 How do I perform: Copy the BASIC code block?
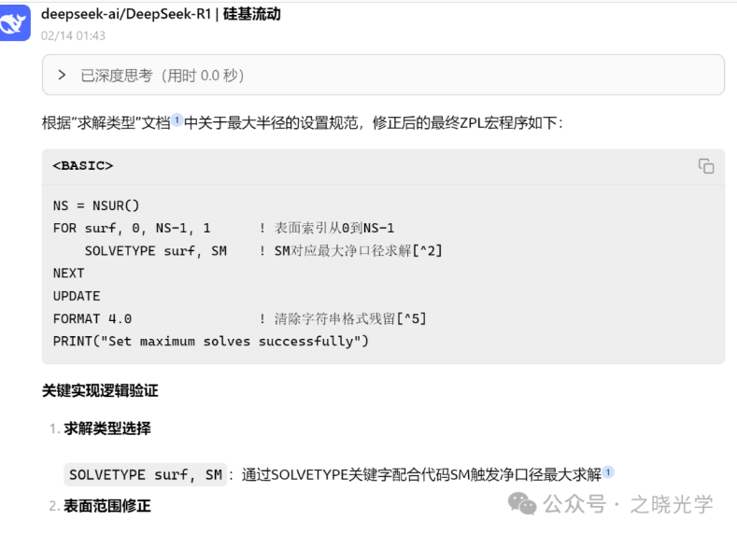pos(705,166)
